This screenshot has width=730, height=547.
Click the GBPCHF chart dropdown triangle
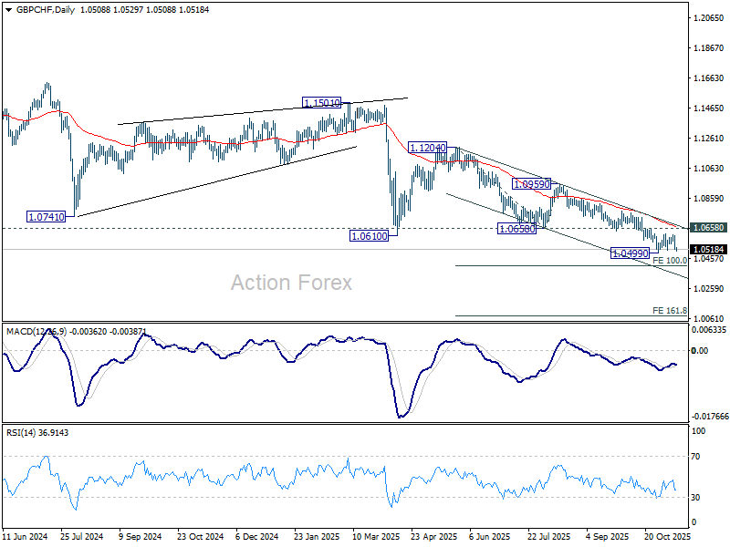coord(9,10)
